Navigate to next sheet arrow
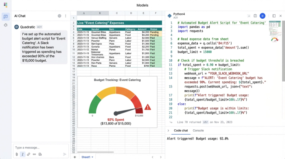Screen dimensions: 285x159 (161, 157)
